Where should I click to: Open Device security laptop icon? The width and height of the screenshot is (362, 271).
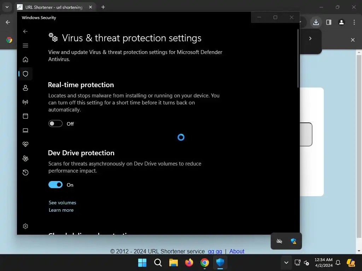point(25,131)
